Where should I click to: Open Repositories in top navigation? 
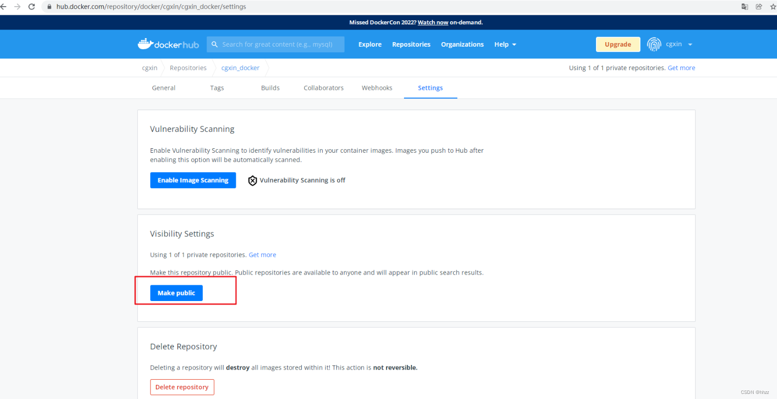tap(411, 44)
